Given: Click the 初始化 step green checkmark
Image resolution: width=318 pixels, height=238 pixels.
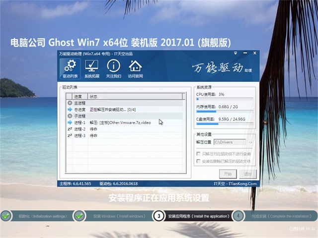Looking at the screenshot, I should coord(6,216).
